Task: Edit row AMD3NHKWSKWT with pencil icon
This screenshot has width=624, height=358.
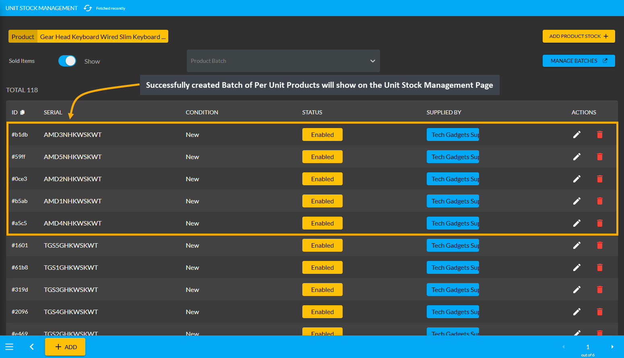Action: 577,135
